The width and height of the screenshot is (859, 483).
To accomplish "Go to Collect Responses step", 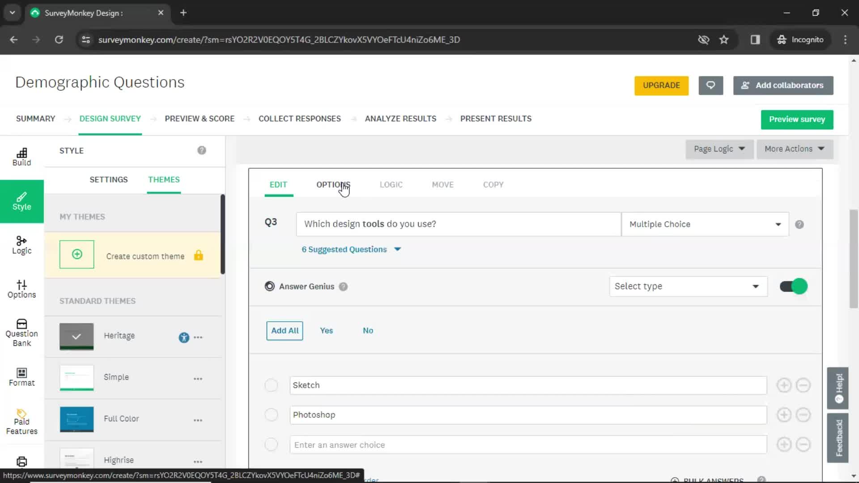I will pos(299,119).
